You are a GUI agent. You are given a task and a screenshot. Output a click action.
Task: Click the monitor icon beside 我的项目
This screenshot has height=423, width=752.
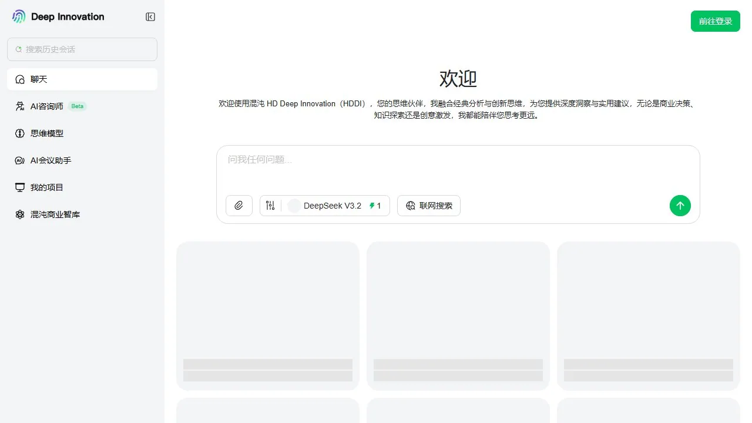[x=20, y=187]
